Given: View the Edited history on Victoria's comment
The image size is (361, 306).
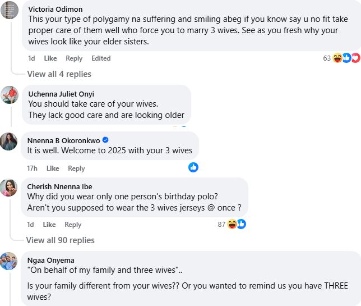Looking at the screenshot, I should (x=101, y=58).
